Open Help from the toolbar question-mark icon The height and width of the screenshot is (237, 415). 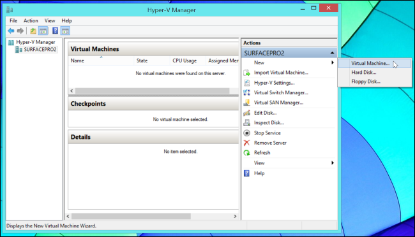[x=55, y=31]
